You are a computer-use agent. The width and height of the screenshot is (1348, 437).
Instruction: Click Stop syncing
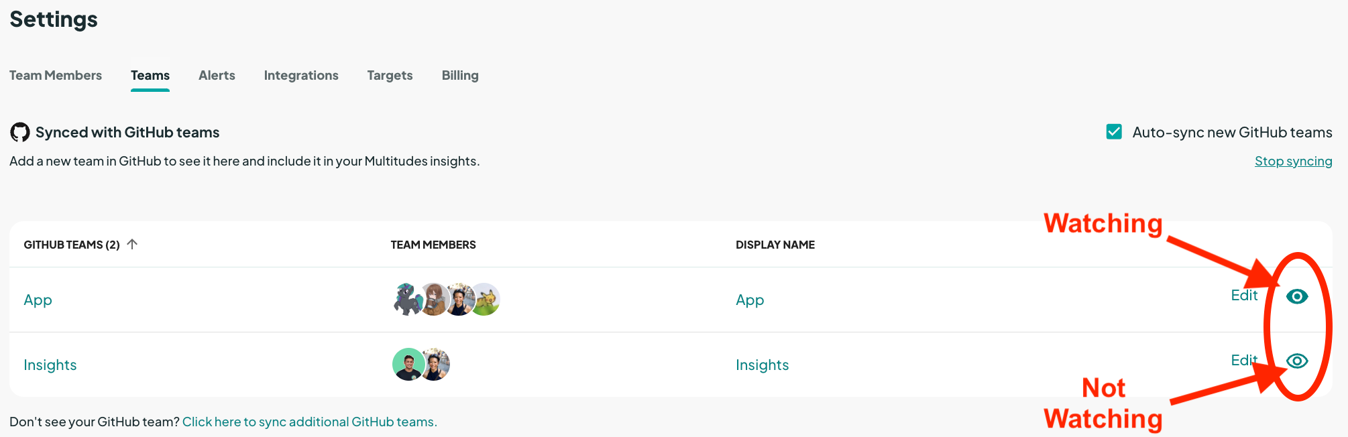pos(1293,161)
